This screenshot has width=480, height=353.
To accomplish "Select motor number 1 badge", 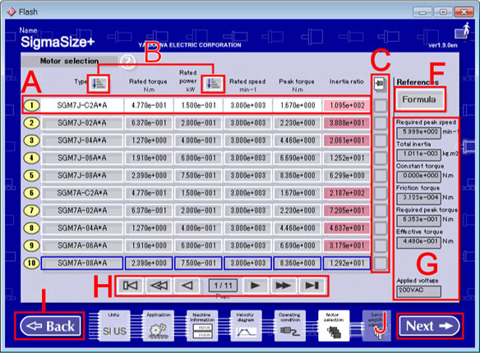I will click(32, 105).
